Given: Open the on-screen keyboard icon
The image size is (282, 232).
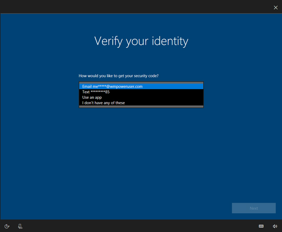Looking at the screenshot, I should click(x=261, y=226).
